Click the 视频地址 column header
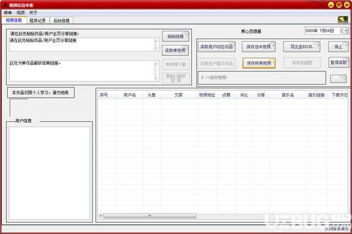 pos(207,95)
